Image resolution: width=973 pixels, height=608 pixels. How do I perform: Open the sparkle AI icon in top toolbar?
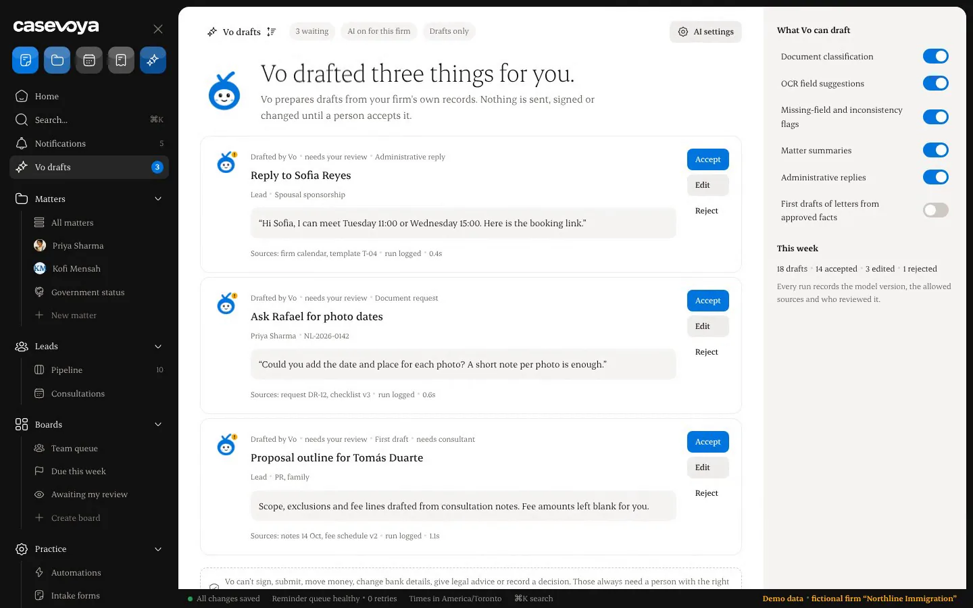click(153, 60)
